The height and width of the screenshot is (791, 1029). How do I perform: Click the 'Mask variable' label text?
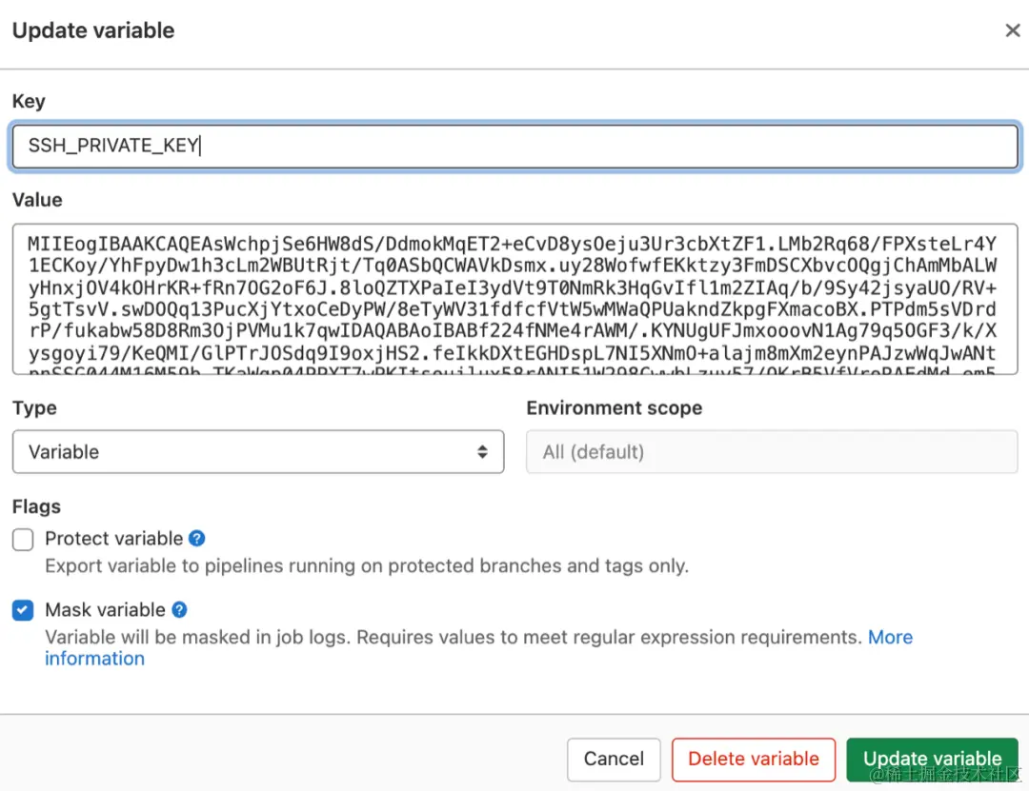pyautogui.click(x=105, y=610)
